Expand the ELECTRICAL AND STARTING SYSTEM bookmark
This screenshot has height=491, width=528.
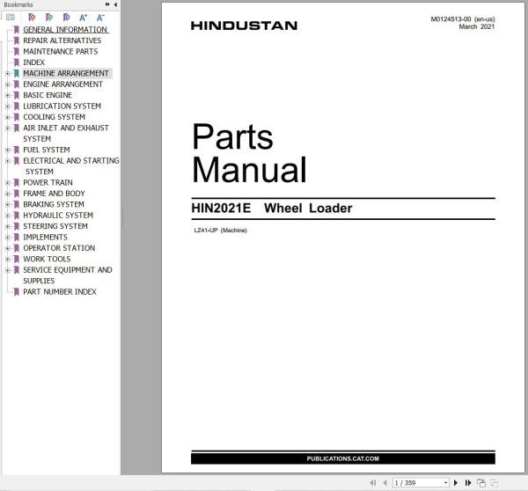[x=7, y=161]
